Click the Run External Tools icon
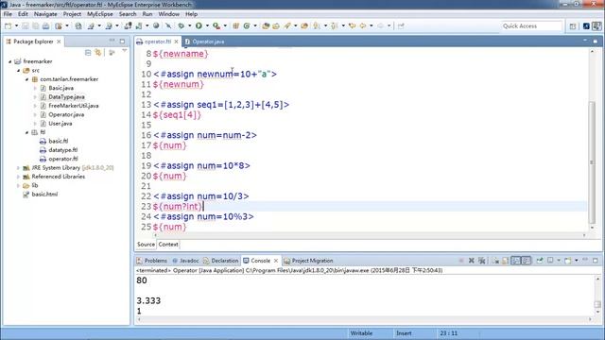This screenshot has height=340, width=605. (216, 25)
